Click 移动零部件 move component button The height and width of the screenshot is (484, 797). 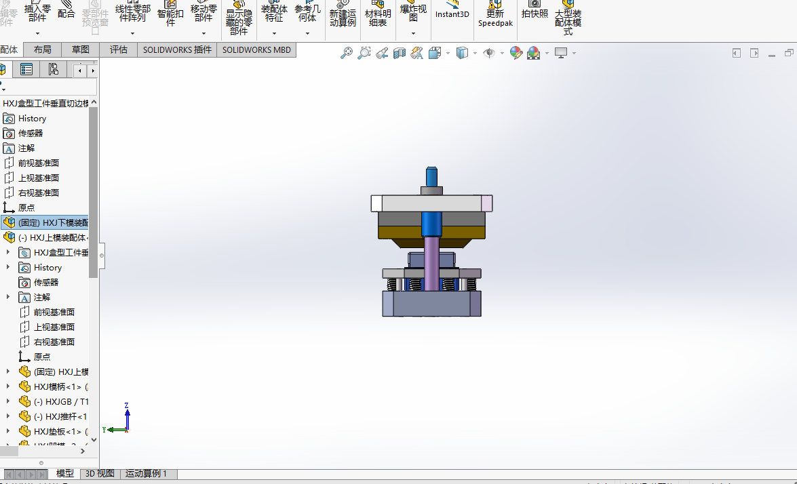click(203, 13)
